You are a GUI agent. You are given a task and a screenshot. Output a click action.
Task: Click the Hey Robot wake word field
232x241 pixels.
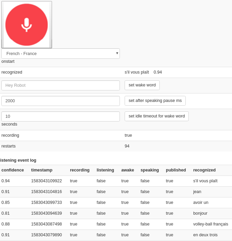coord(60,85)
